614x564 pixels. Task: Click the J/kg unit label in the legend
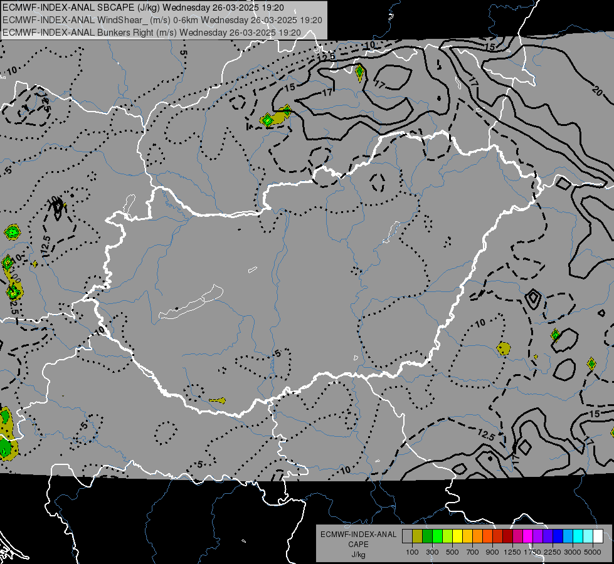click(358, 555)
